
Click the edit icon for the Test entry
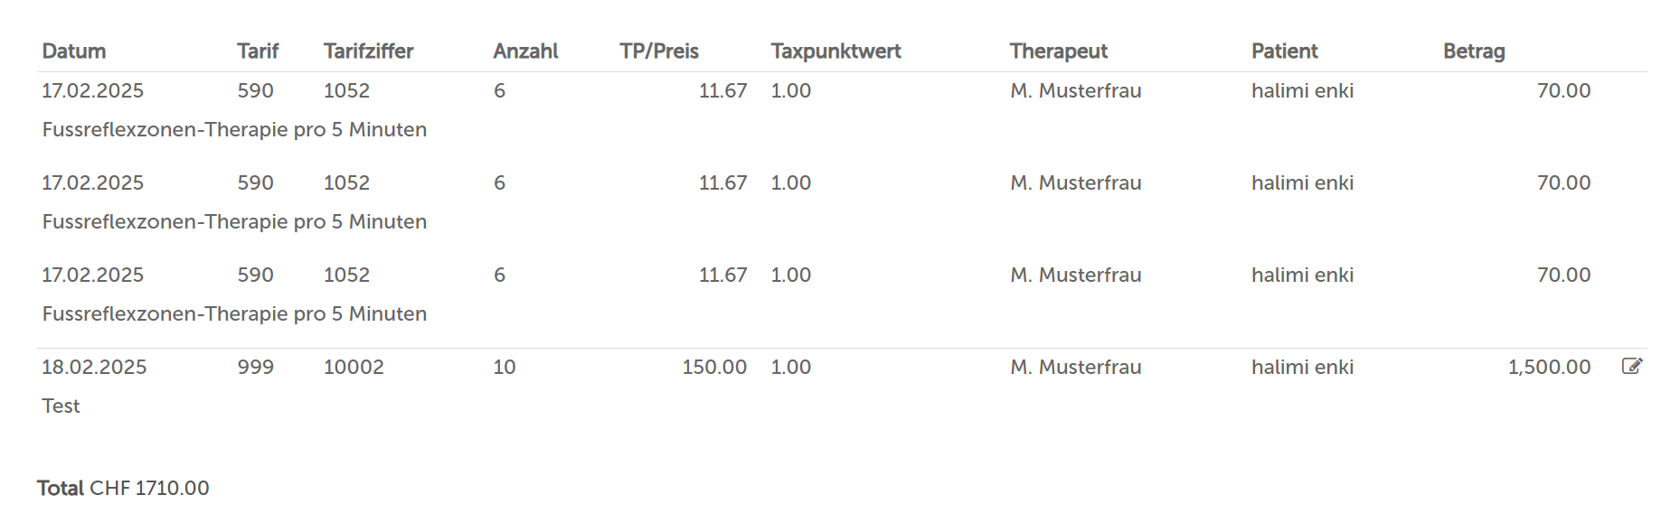click(x=1632, y=366)
